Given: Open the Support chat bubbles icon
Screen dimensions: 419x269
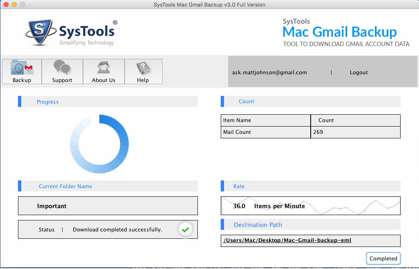Looking at the screenshot, I should coord(62,71).
